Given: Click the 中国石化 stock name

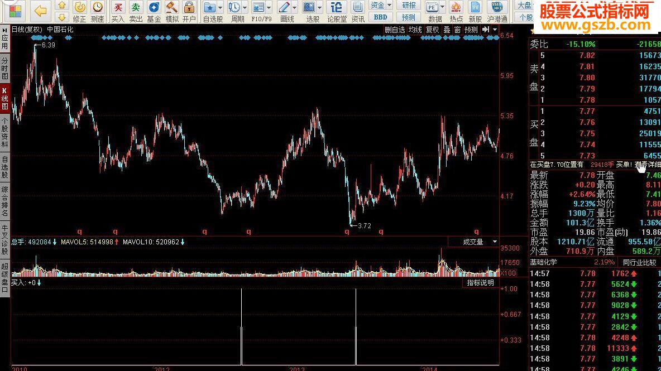Looking at the screenshot, I should (60, 30).
